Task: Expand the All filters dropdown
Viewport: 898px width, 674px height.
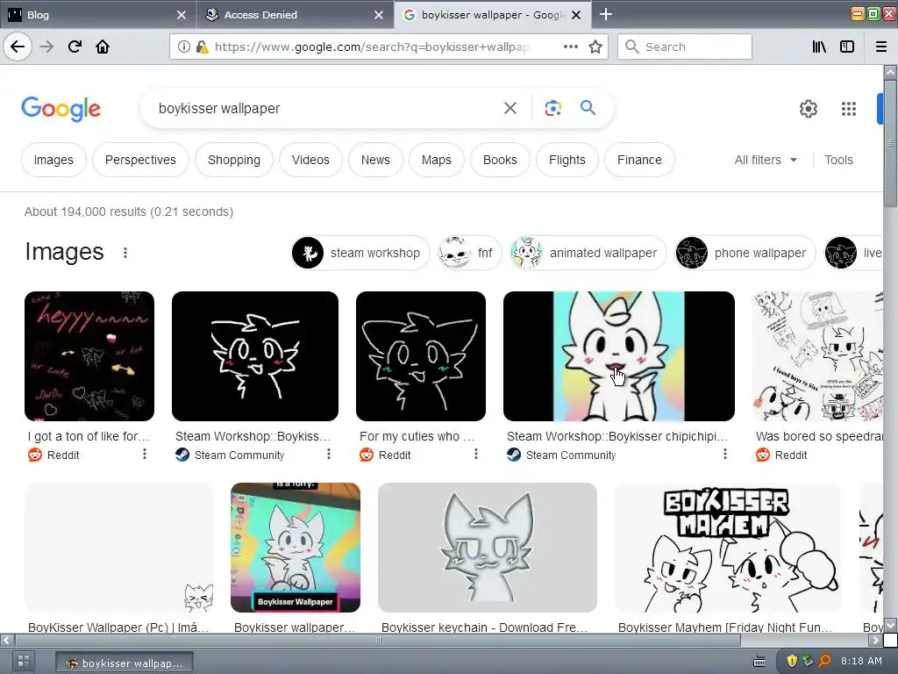Action: pos(766,160)
